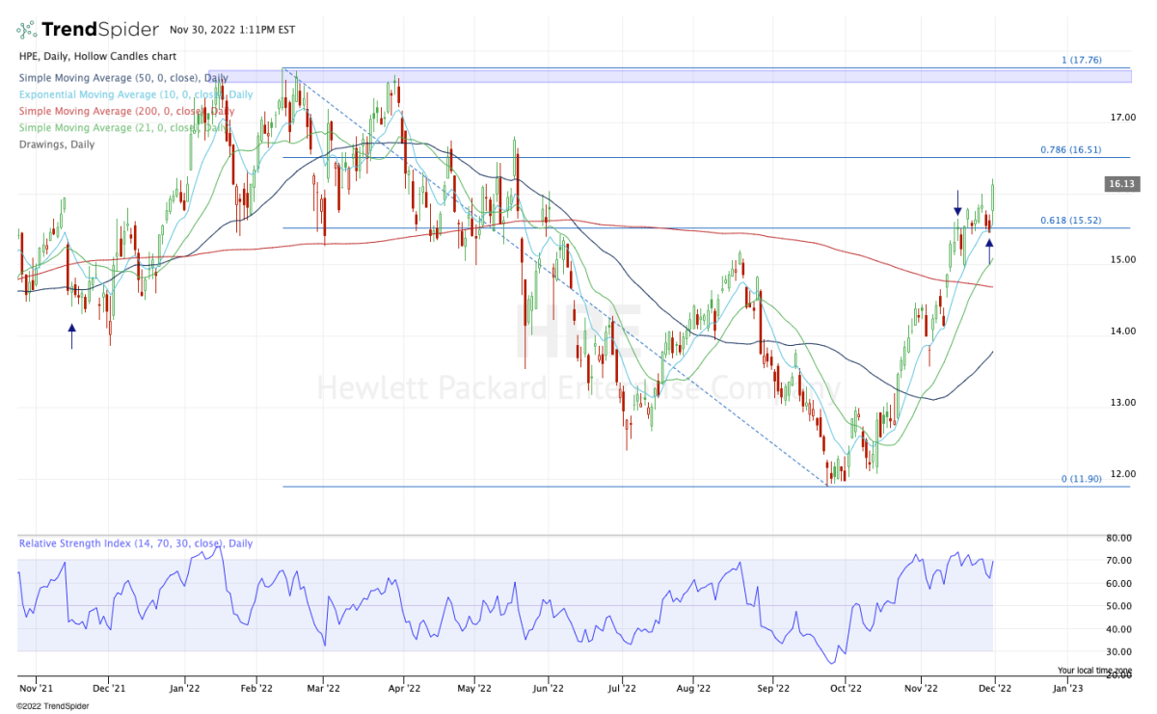The image size is (1157, 714).
Task: Toggle the Exponential Moving Average 10 legend entry
Action: click(x=135, y=94)
